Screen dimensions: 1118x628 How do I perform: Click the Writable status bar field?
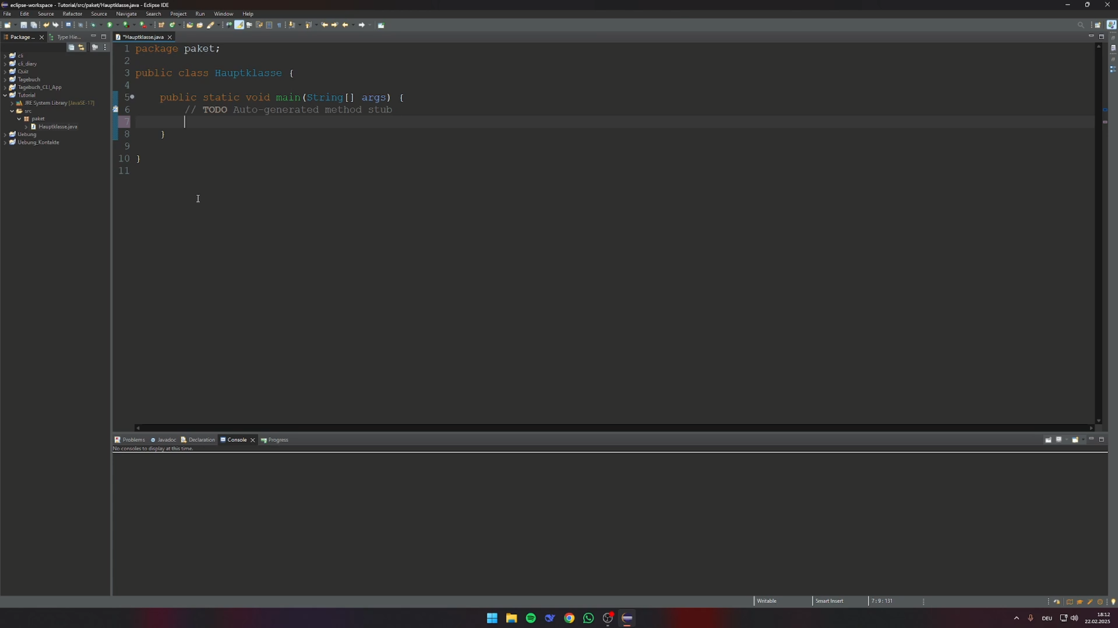766,601
